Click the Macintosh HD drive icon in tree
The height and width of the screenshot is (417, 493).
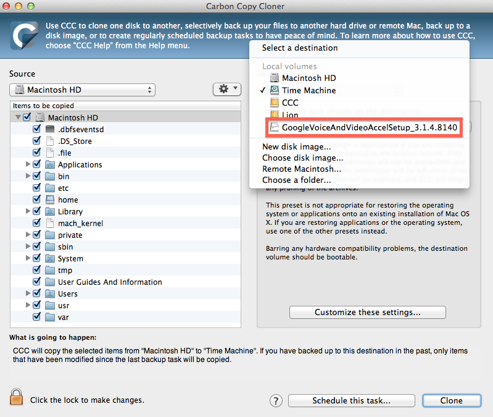click(x=40, y=117)
